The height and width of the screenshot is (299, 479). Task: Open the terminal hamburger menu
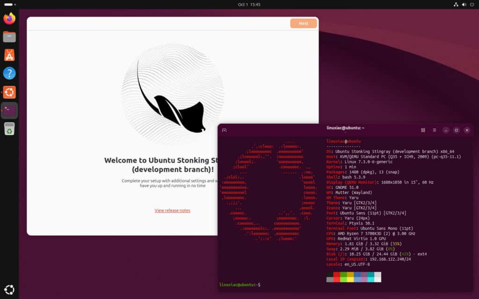[435, 130]
